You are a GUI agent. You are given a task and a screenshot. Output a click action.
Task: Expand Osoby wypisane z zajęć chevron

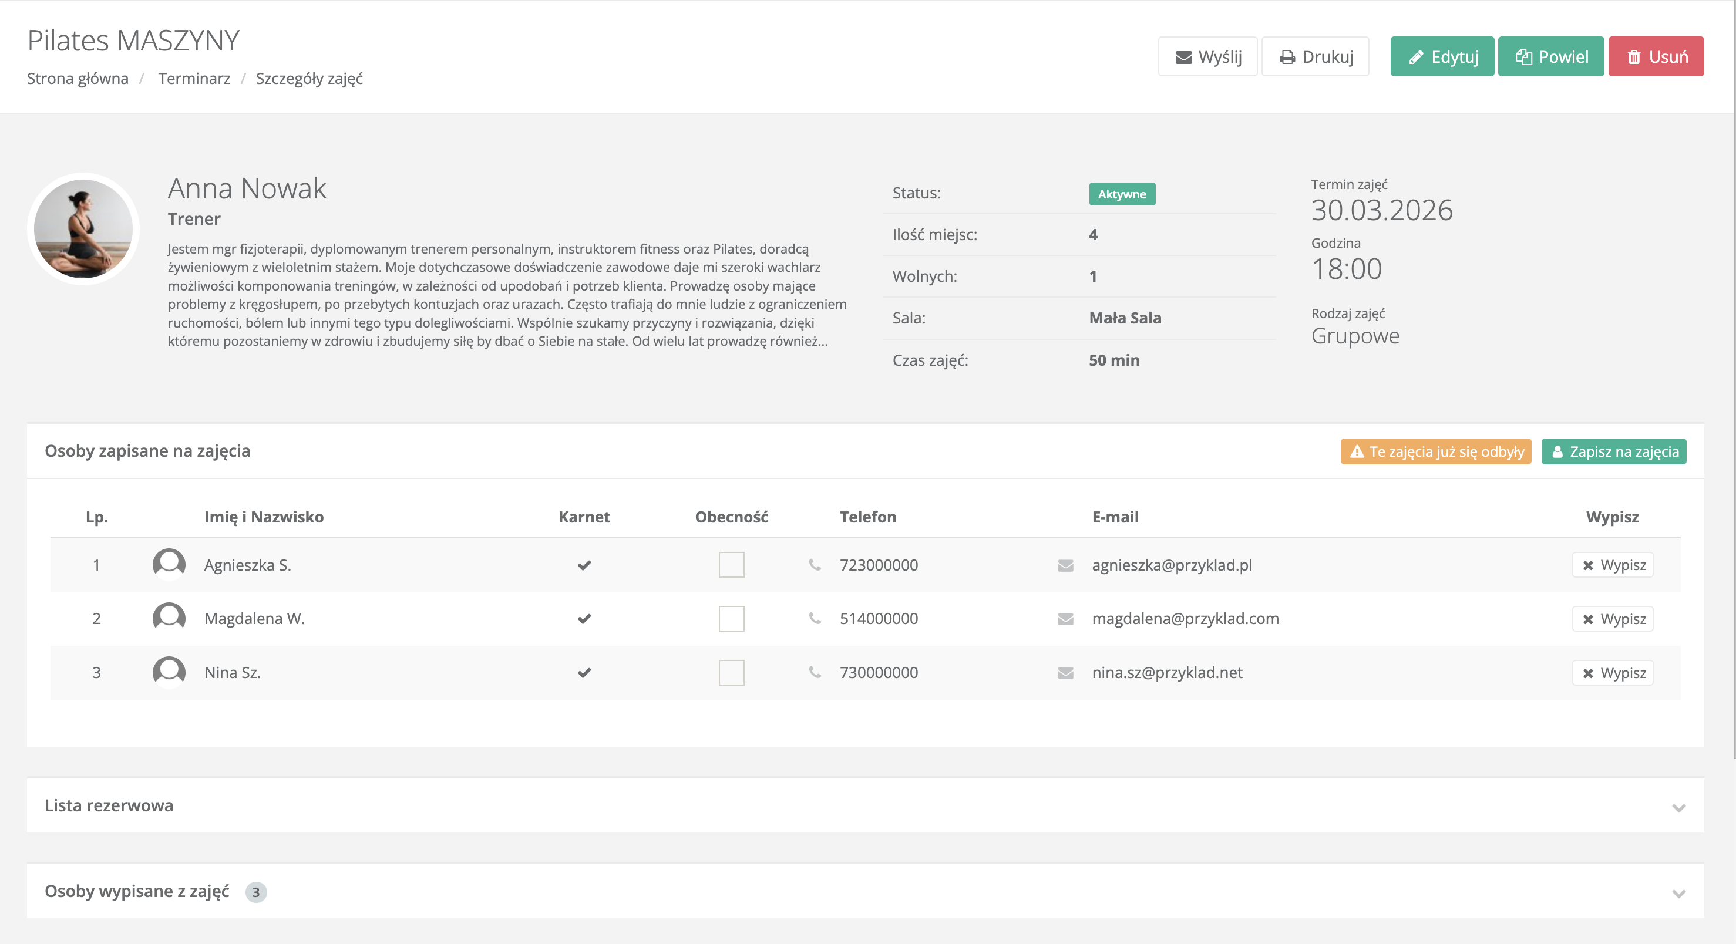pyautogui.click(x=1678, y=894)
